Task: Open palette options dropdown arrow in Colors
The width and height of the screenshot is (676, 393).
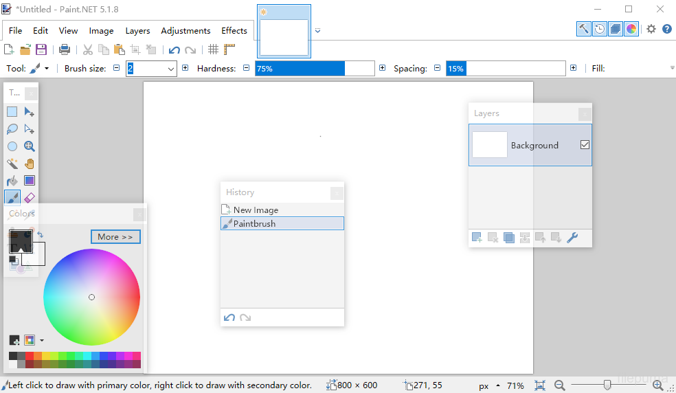Action: (42, 340)
